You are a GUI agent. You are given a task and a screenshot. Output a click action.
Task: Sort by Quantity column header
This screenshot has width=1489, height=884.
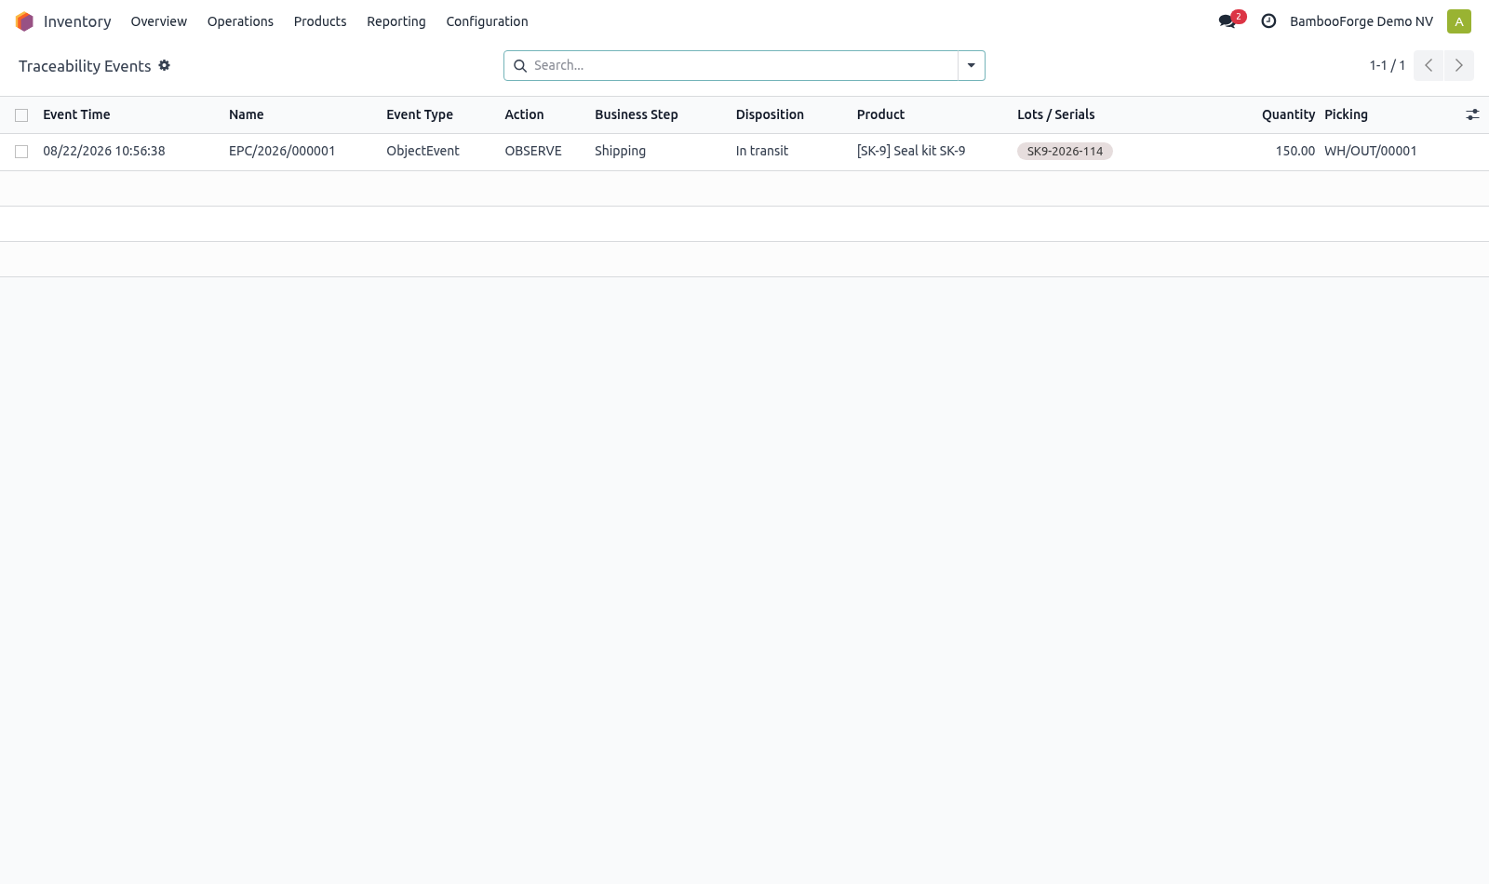(1288, 114)
